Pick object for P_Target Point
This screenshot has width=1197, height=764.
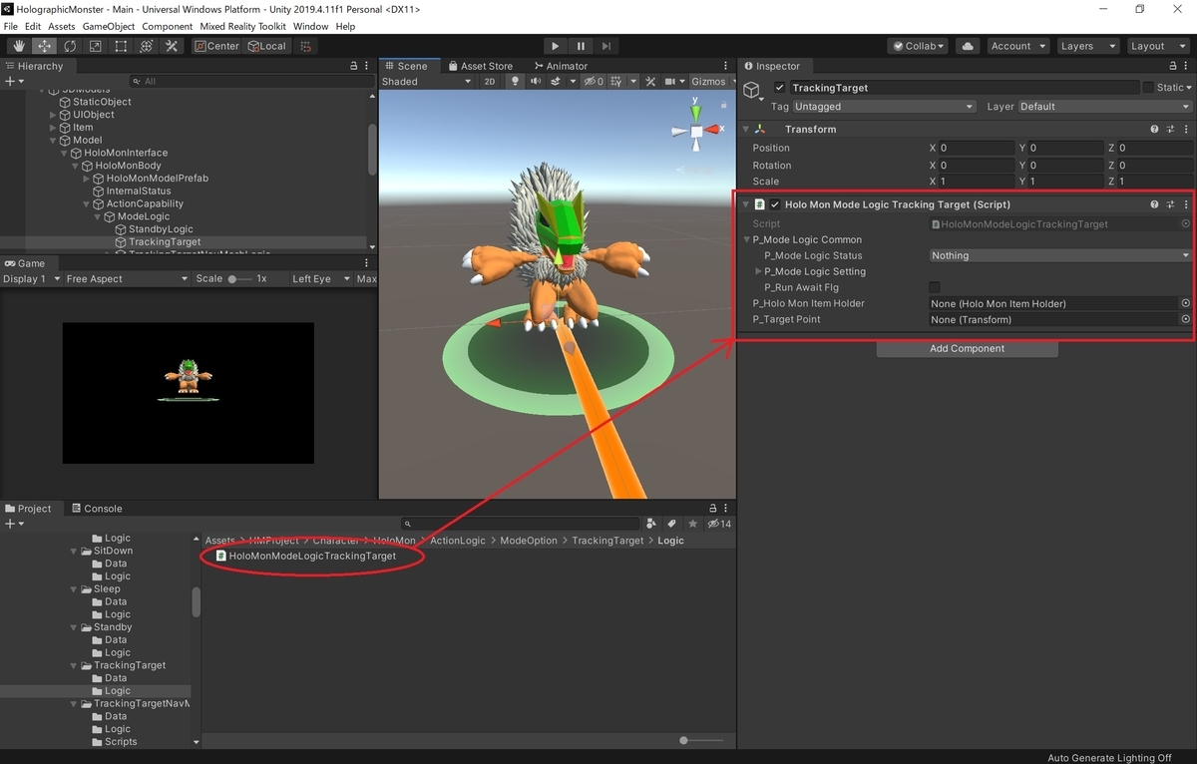(1185, 319)
